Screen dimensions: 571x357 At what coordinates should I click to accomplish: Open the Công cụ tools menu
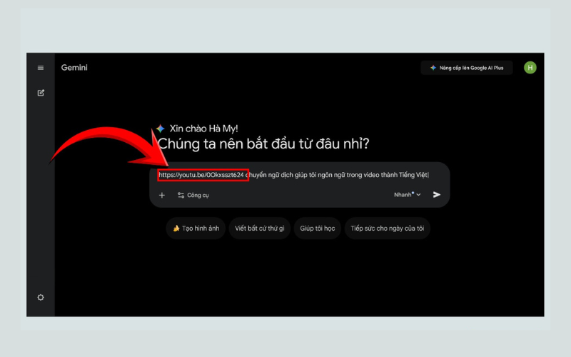(x=193, y=195)
